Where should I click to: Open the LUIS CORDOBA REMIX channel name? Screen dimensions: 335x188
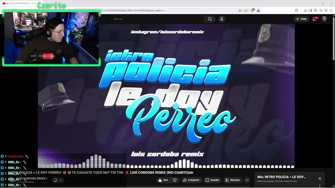tap(32, 179)
